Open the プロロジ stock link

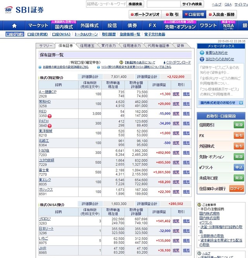pyautogui.click(x=45, y=219)
